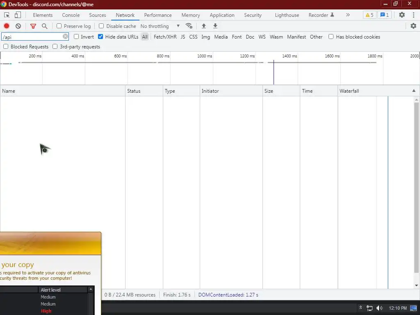
Task: Select the inspect element picker icon
Action: pos(7,15)
